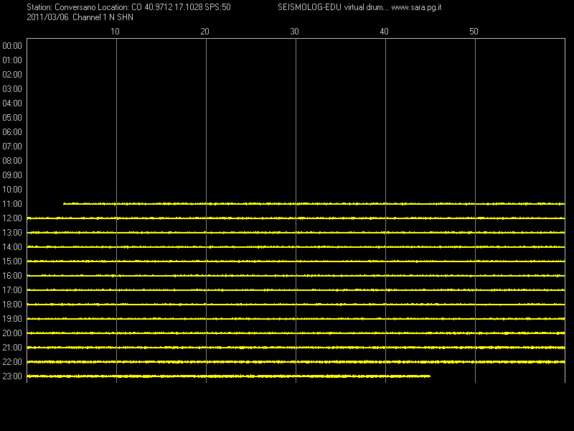574x431 pixels.
Task: Click the 14:00 hour label
Action: [12, 247]
